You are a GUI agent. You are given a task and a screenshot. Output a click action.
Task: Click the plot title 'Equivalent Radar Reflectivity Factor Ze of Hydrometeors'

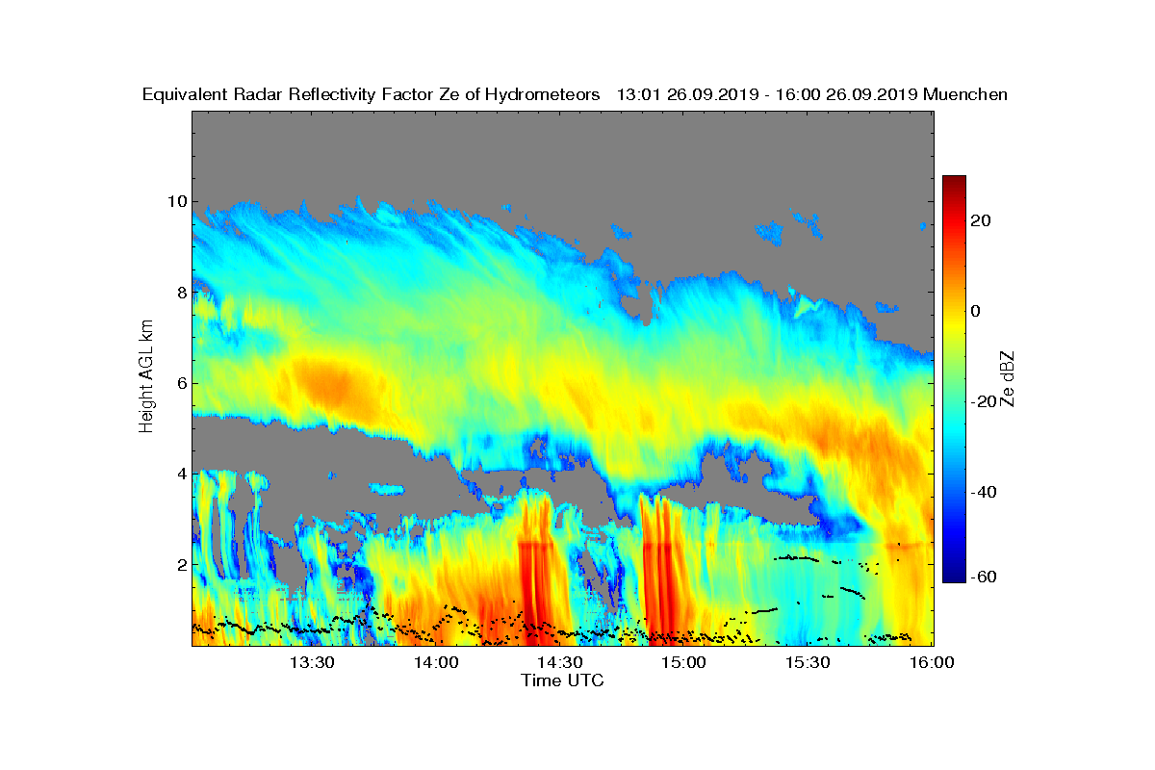[x=372, y=94]
